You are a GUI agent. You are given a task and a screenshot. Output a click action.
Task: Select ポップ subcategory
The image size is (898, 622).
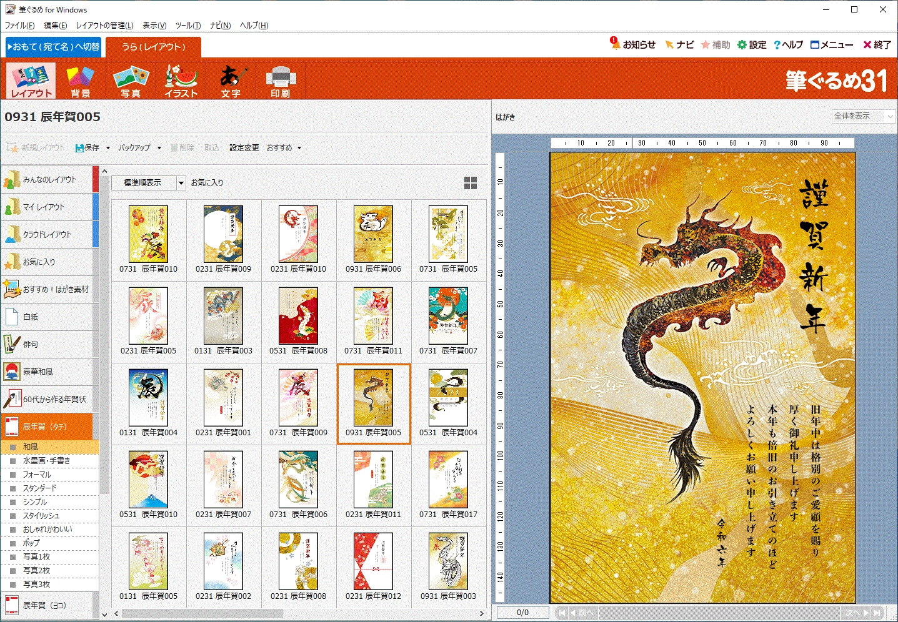pos(49,543)
